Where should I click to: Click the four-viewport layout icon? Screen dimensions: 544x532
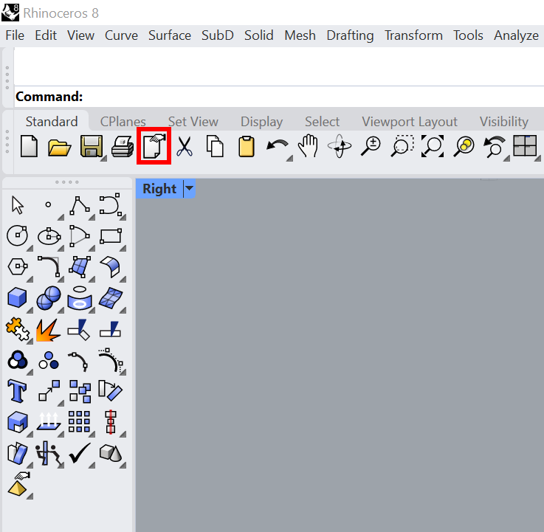[525, 146]
